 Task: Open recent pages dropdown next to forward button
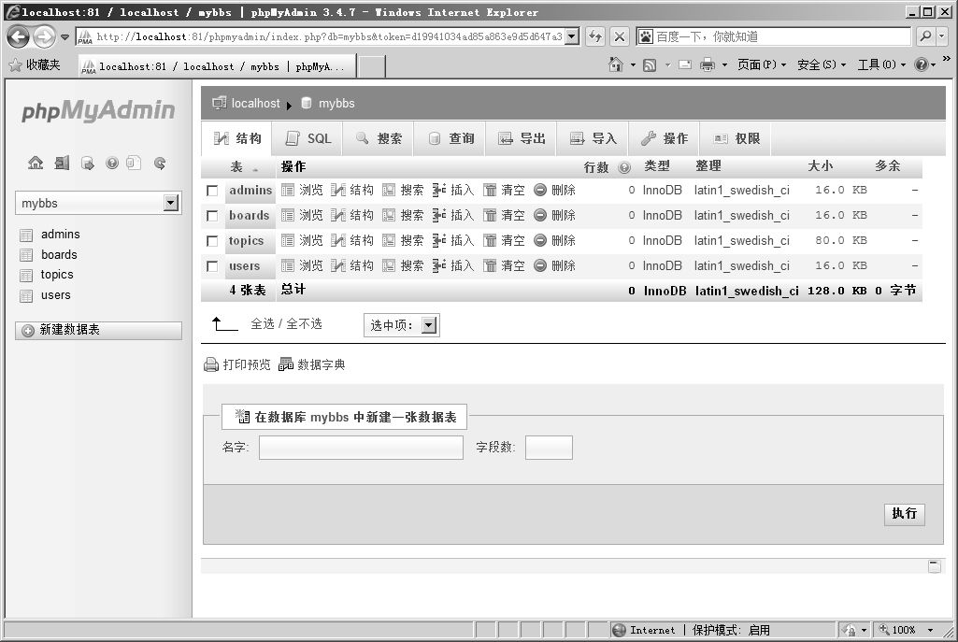click(x=64, y=37)
